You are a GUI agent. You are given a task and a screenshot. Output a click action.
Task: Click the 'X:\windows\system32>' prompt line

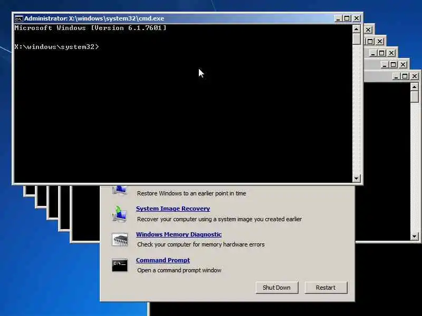coord(57,47)
